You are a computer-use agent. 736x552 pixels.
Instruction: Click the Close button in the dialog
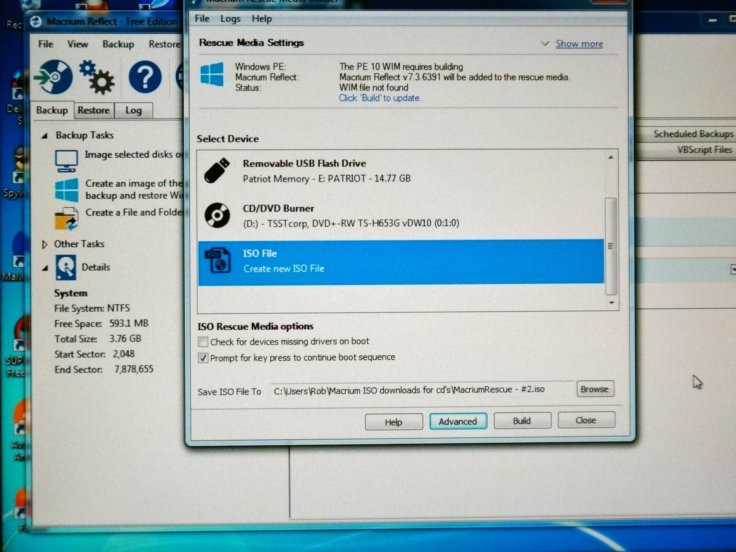[586, 420]
